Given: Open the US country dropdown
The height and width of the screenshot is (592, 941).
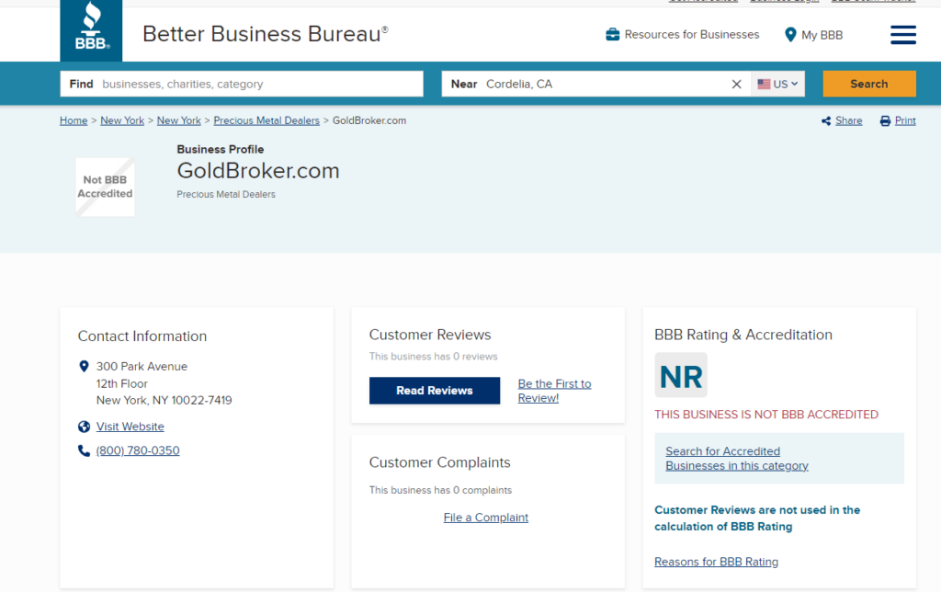Looking at the screenshot, I should pos(777,84).
